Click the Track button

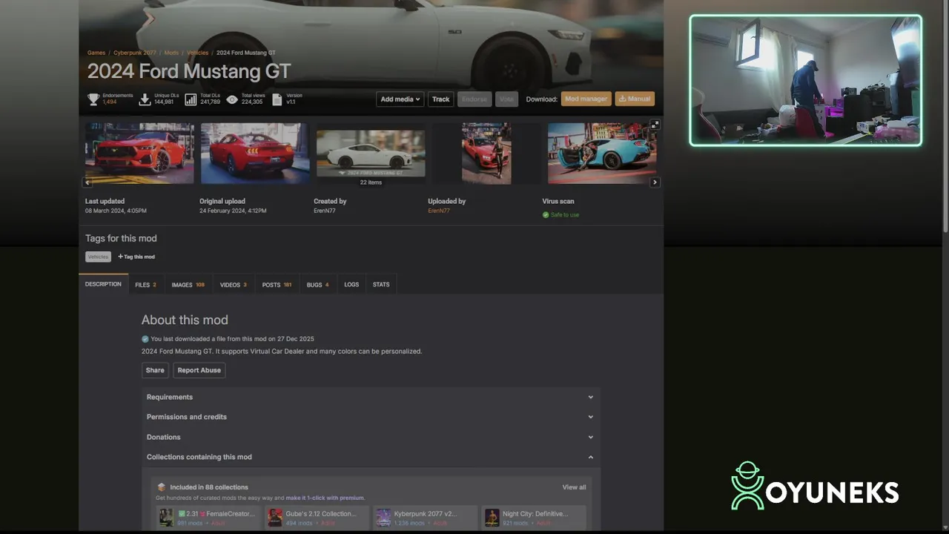tap(441, 99)
